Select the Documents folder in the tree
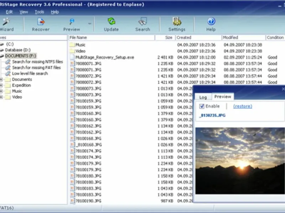This screenshot has height=213, width=285. pos(22,79)
